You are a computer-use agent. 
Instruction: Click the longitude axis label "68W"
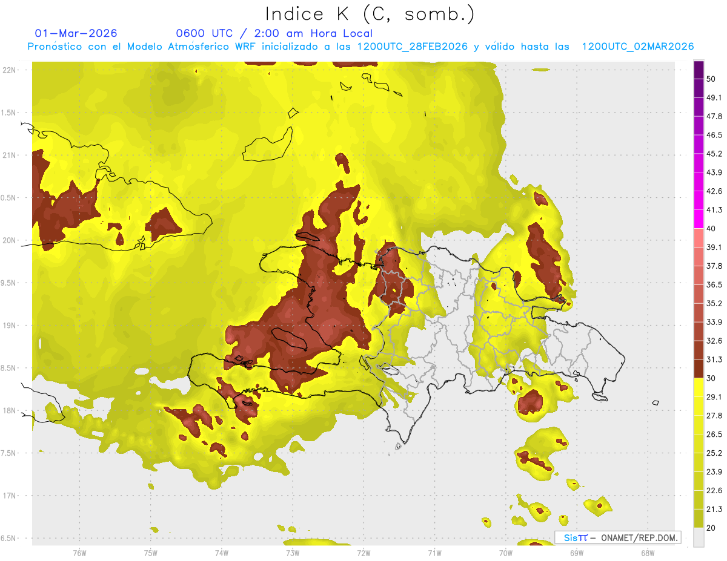(x=648, y=553)
